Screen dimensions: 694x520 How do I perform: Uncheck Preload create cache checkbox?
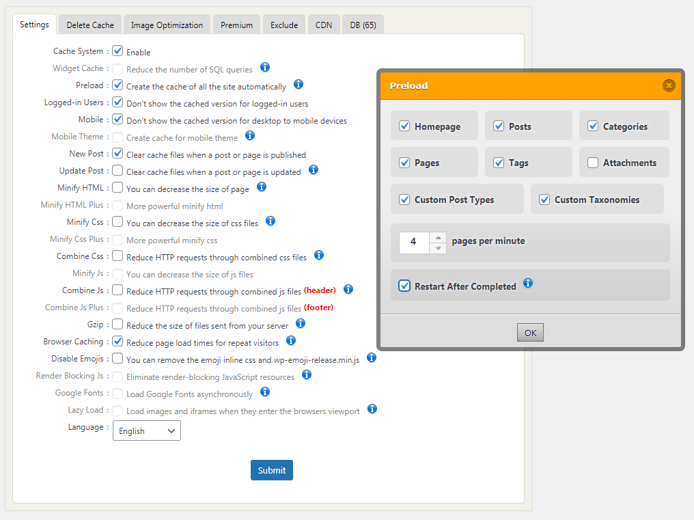coord(117,85)
